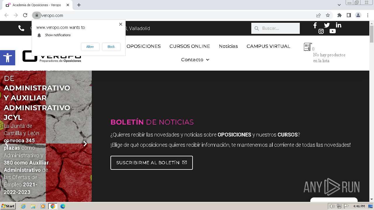Viewport: 374px width, 210px height.
Task: Click the shopping list cart icon
Action: [308, 47]
